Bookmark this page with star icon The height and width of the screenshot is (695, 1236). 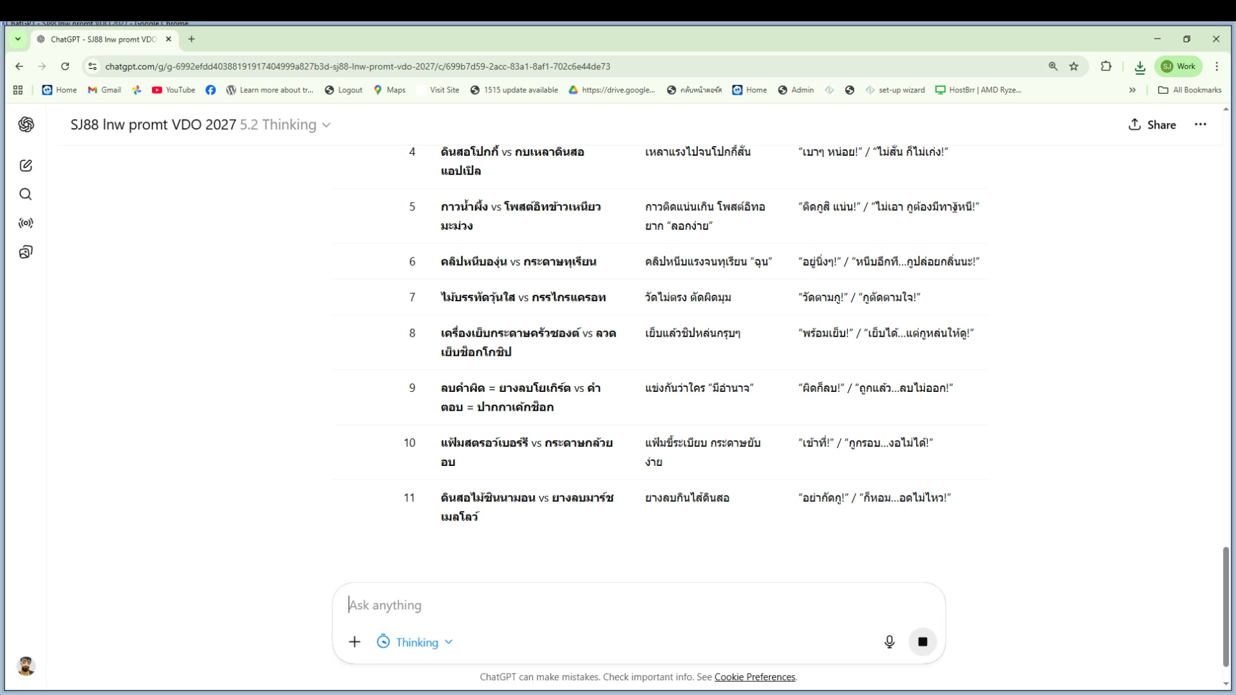click(1074, 66)
